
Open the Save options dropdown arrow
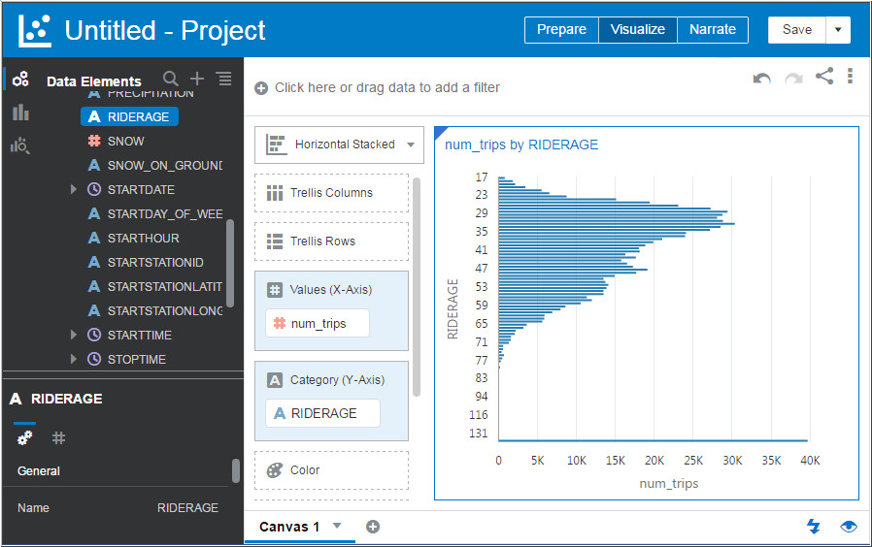click(838, 30)
